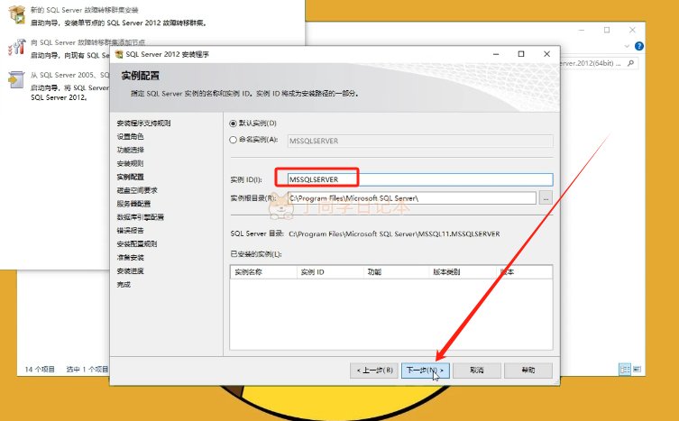This screenshot has height=421, width=679.
Task: Switch Explorer to details view icon
Action: 624,370
